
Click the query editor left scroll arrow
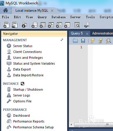pos(71,125)
